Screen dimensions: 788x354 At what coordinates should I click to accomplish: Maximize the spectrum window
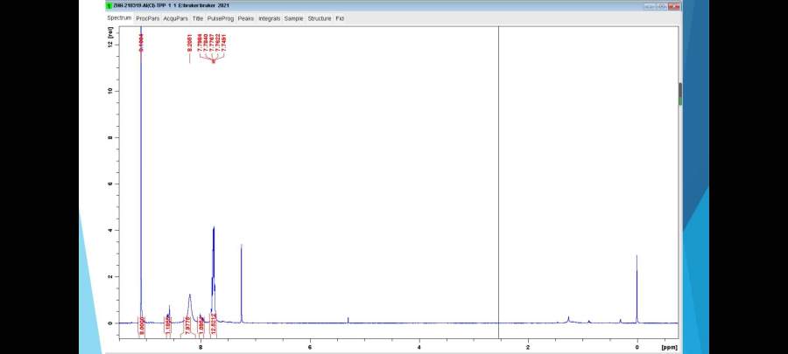661,6
